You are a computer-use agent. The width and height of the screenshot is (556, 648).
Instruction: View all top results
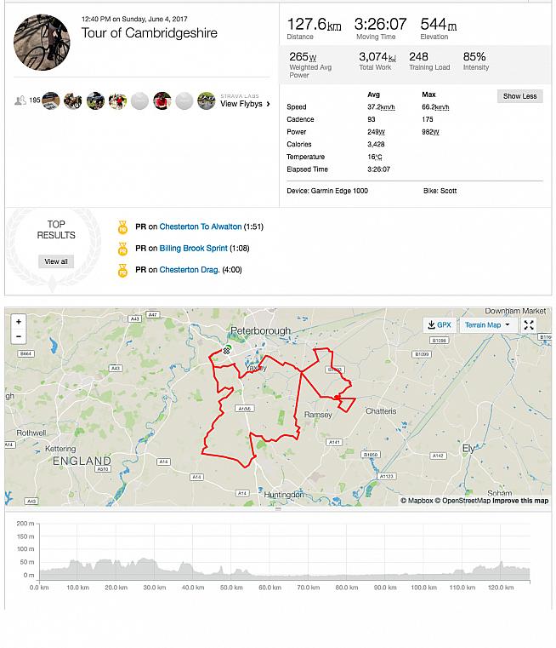click(x=56, y=261)
